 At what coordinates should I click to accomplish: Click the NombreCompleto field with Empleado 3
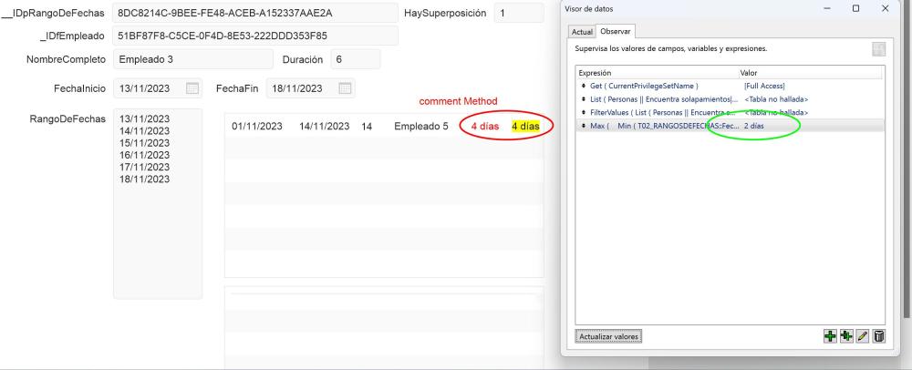point(192,59)
